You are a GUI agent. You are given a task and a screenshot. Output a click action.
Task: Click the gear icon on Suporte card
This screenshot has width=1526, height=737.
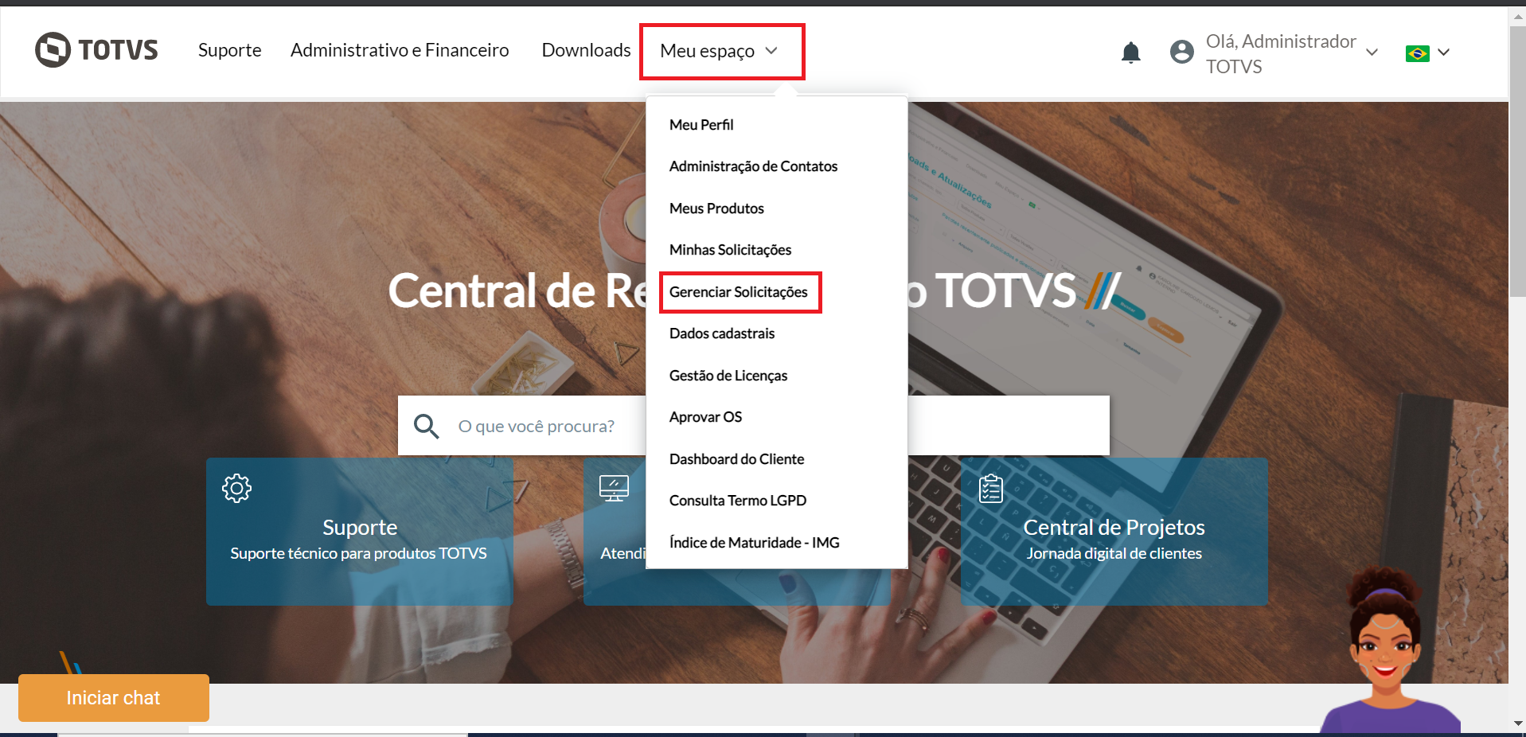236,488
